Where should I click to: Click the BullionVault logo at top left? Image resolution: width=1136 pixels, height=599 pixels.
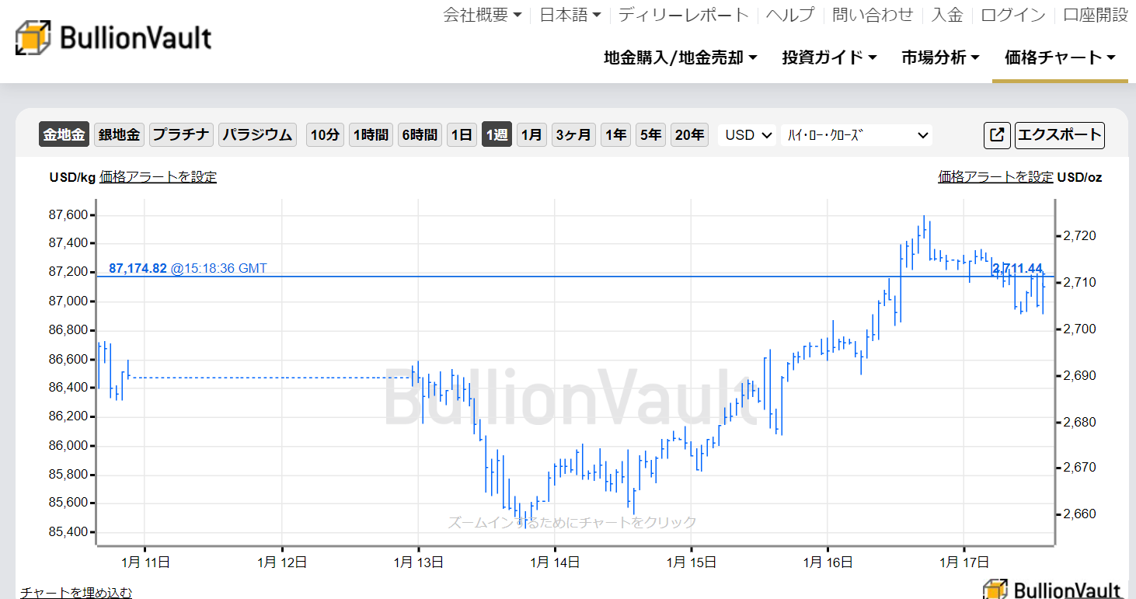[113, 37]
